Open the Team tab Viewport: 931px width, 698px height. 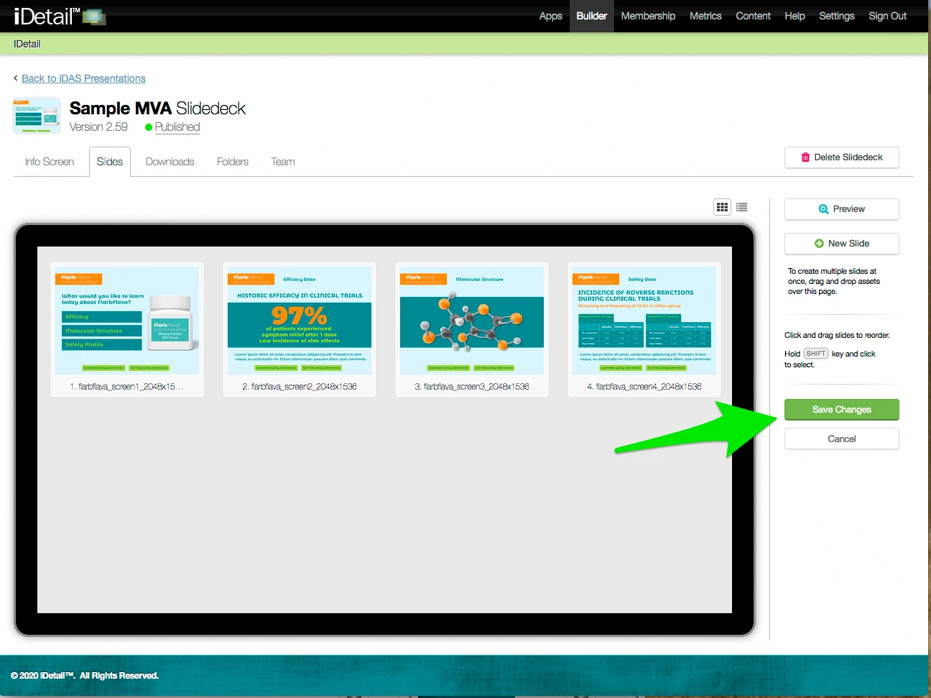point(283,162)
